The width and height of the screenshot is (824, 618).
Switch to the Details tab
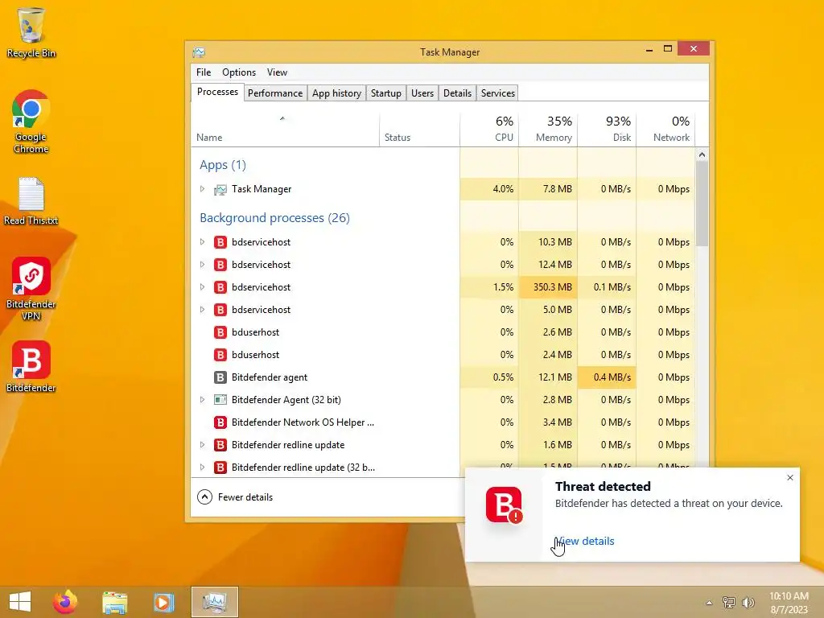point(457,93)
